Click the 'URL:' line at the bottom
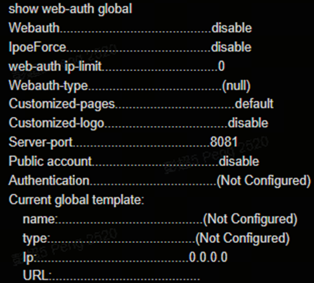 click(x=111, y=276)
